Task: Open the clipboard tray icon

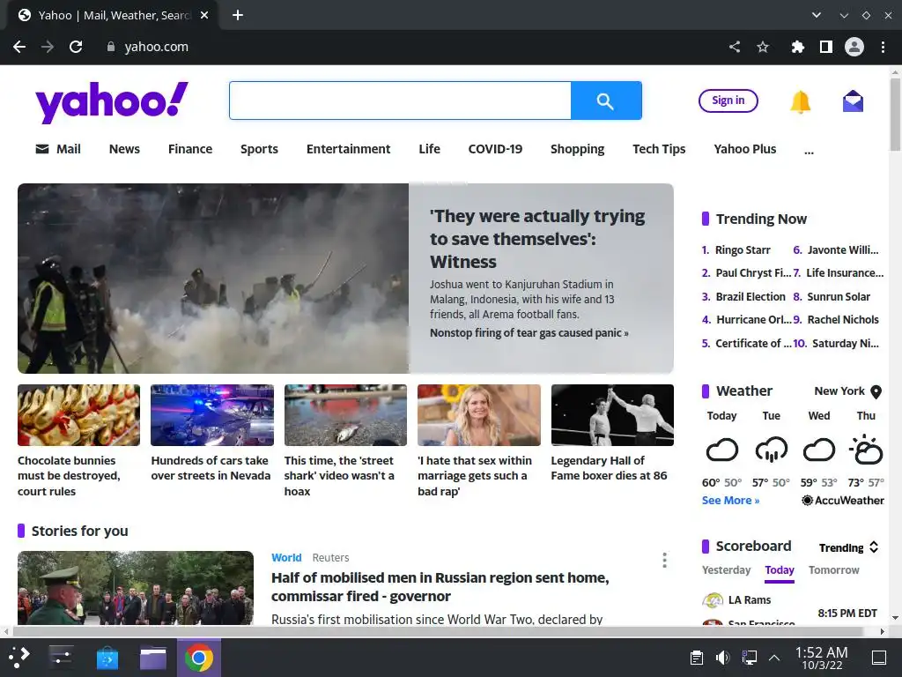Action: (x=696, y=658)
